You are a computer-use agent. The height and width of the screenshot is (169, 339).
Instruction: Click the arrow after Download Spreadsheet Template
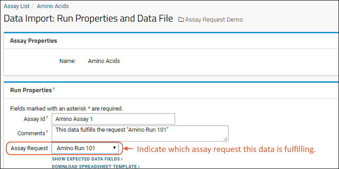click(139, 167)
